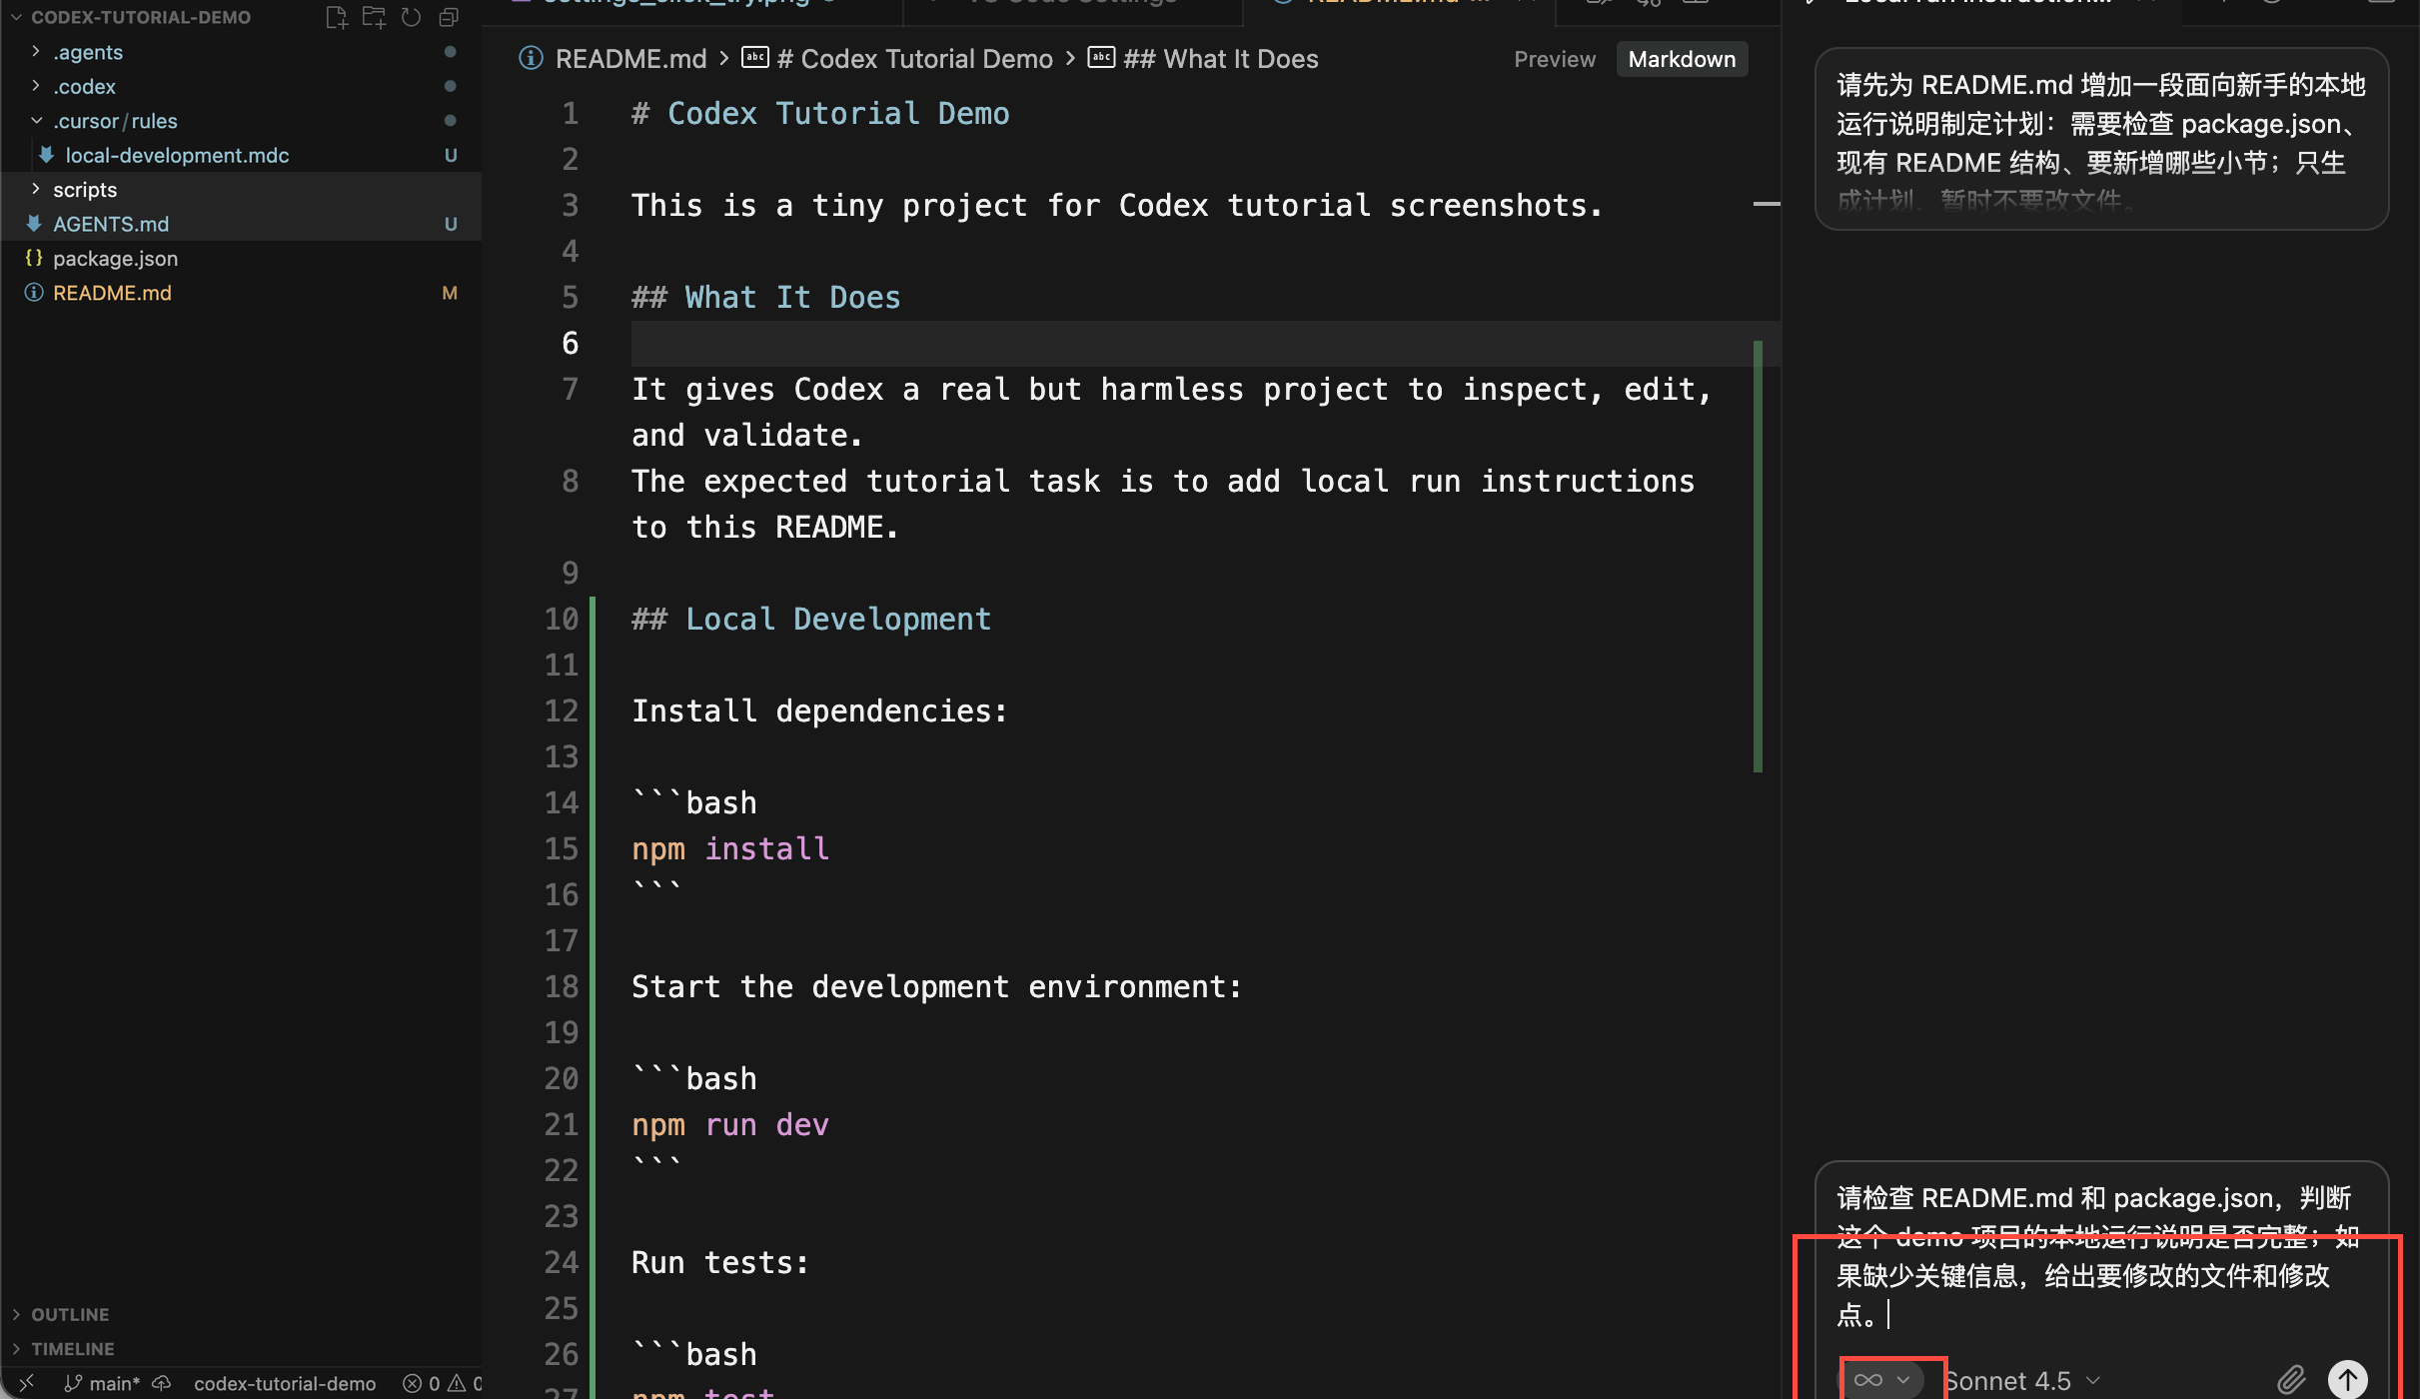This screenshot has width=2420, height=1399.
Task: Click the 'npm run dev' code line
Action: (x=730, y=1125)
